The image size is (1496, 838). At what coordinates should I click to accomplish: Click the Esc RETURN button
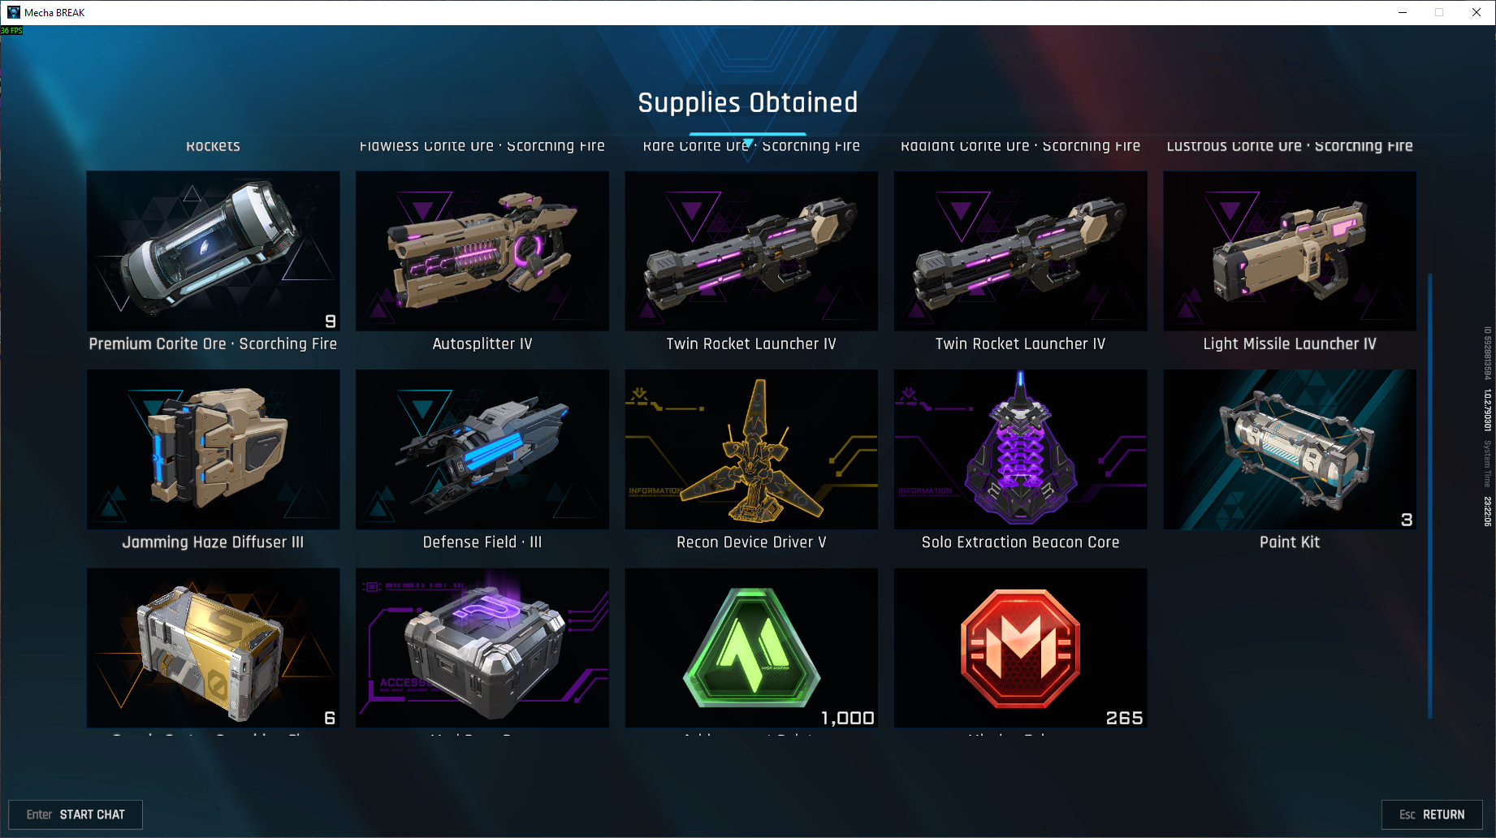click(1432, 814)
